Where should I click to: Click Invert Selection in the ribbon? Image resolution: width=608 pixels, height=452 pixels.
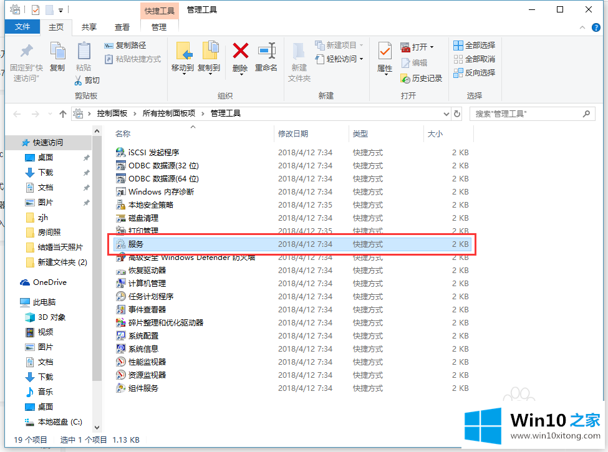coord(474,73)
